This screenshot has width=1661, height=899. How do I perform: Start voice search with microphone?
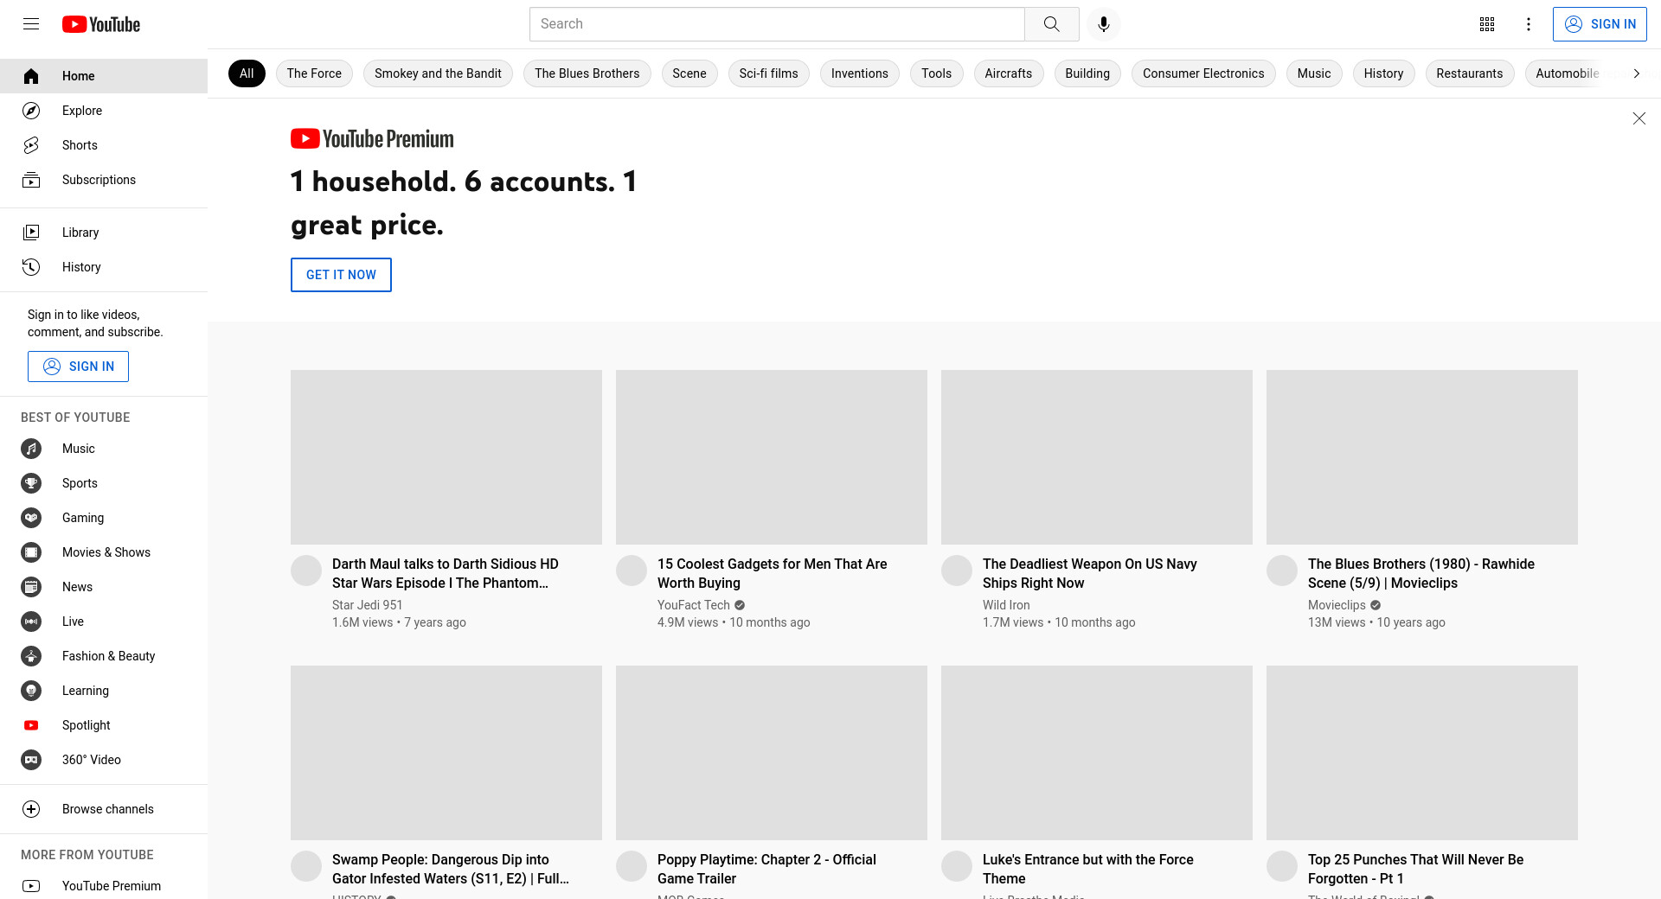point(1103,24)
